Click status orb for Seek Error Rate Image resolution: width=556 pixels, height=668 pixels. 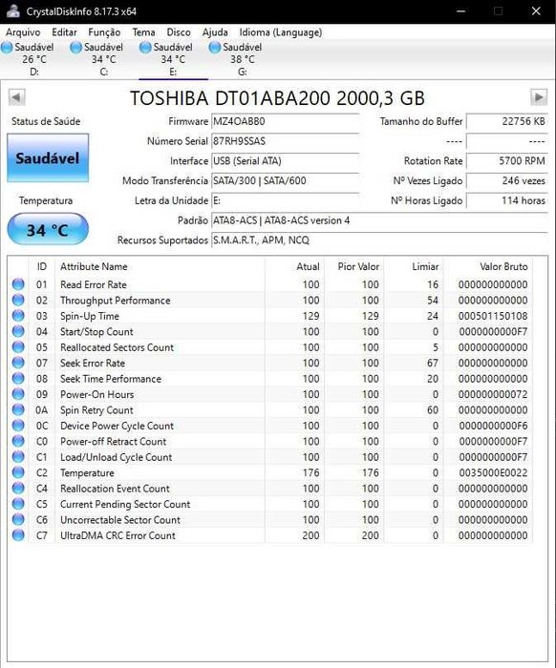[18, 363]
